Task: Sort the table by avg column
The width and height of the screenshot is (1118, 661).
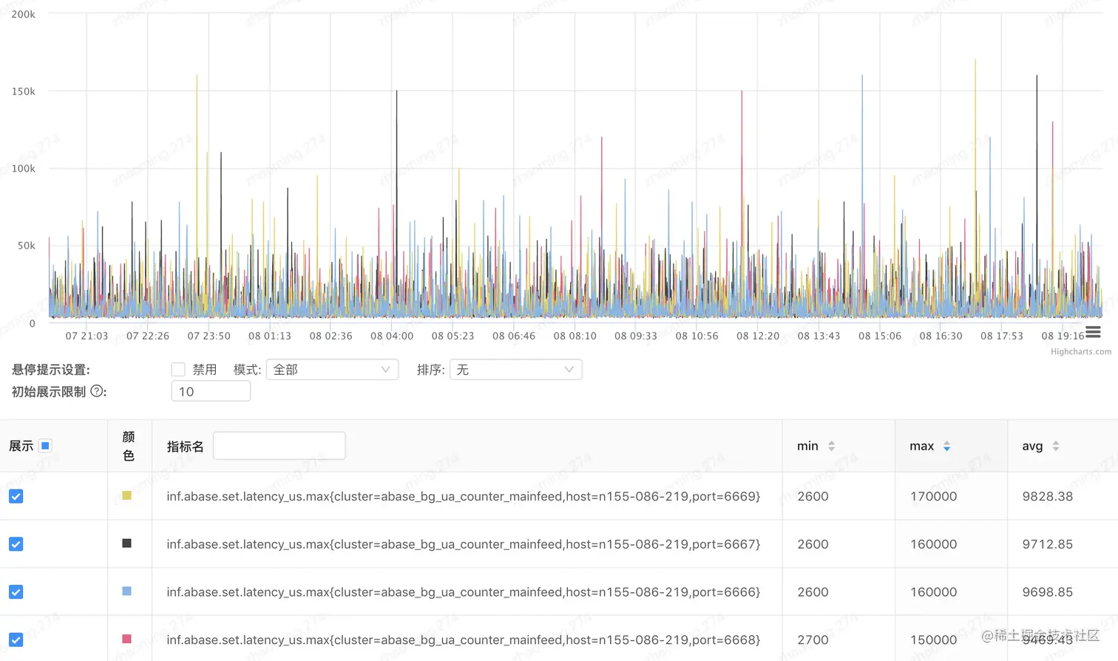Action: coord(1056,446)
